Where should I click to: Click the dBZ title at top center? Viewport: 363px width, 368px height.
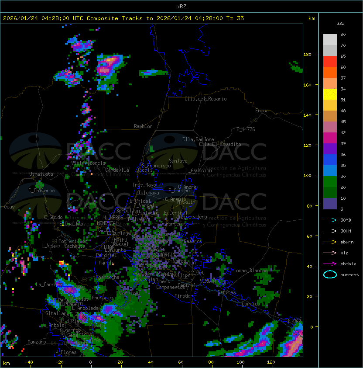[x=181, y=7]
